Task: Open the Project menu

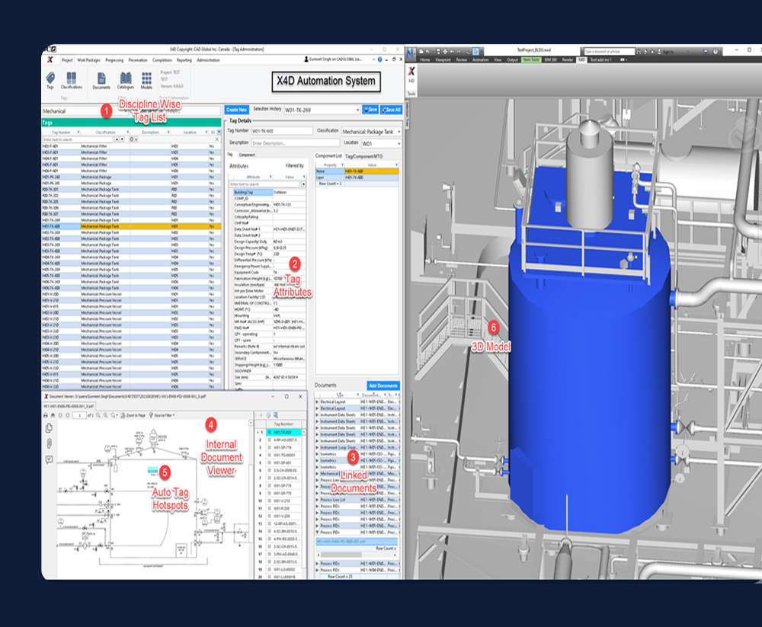Action: 67,60
